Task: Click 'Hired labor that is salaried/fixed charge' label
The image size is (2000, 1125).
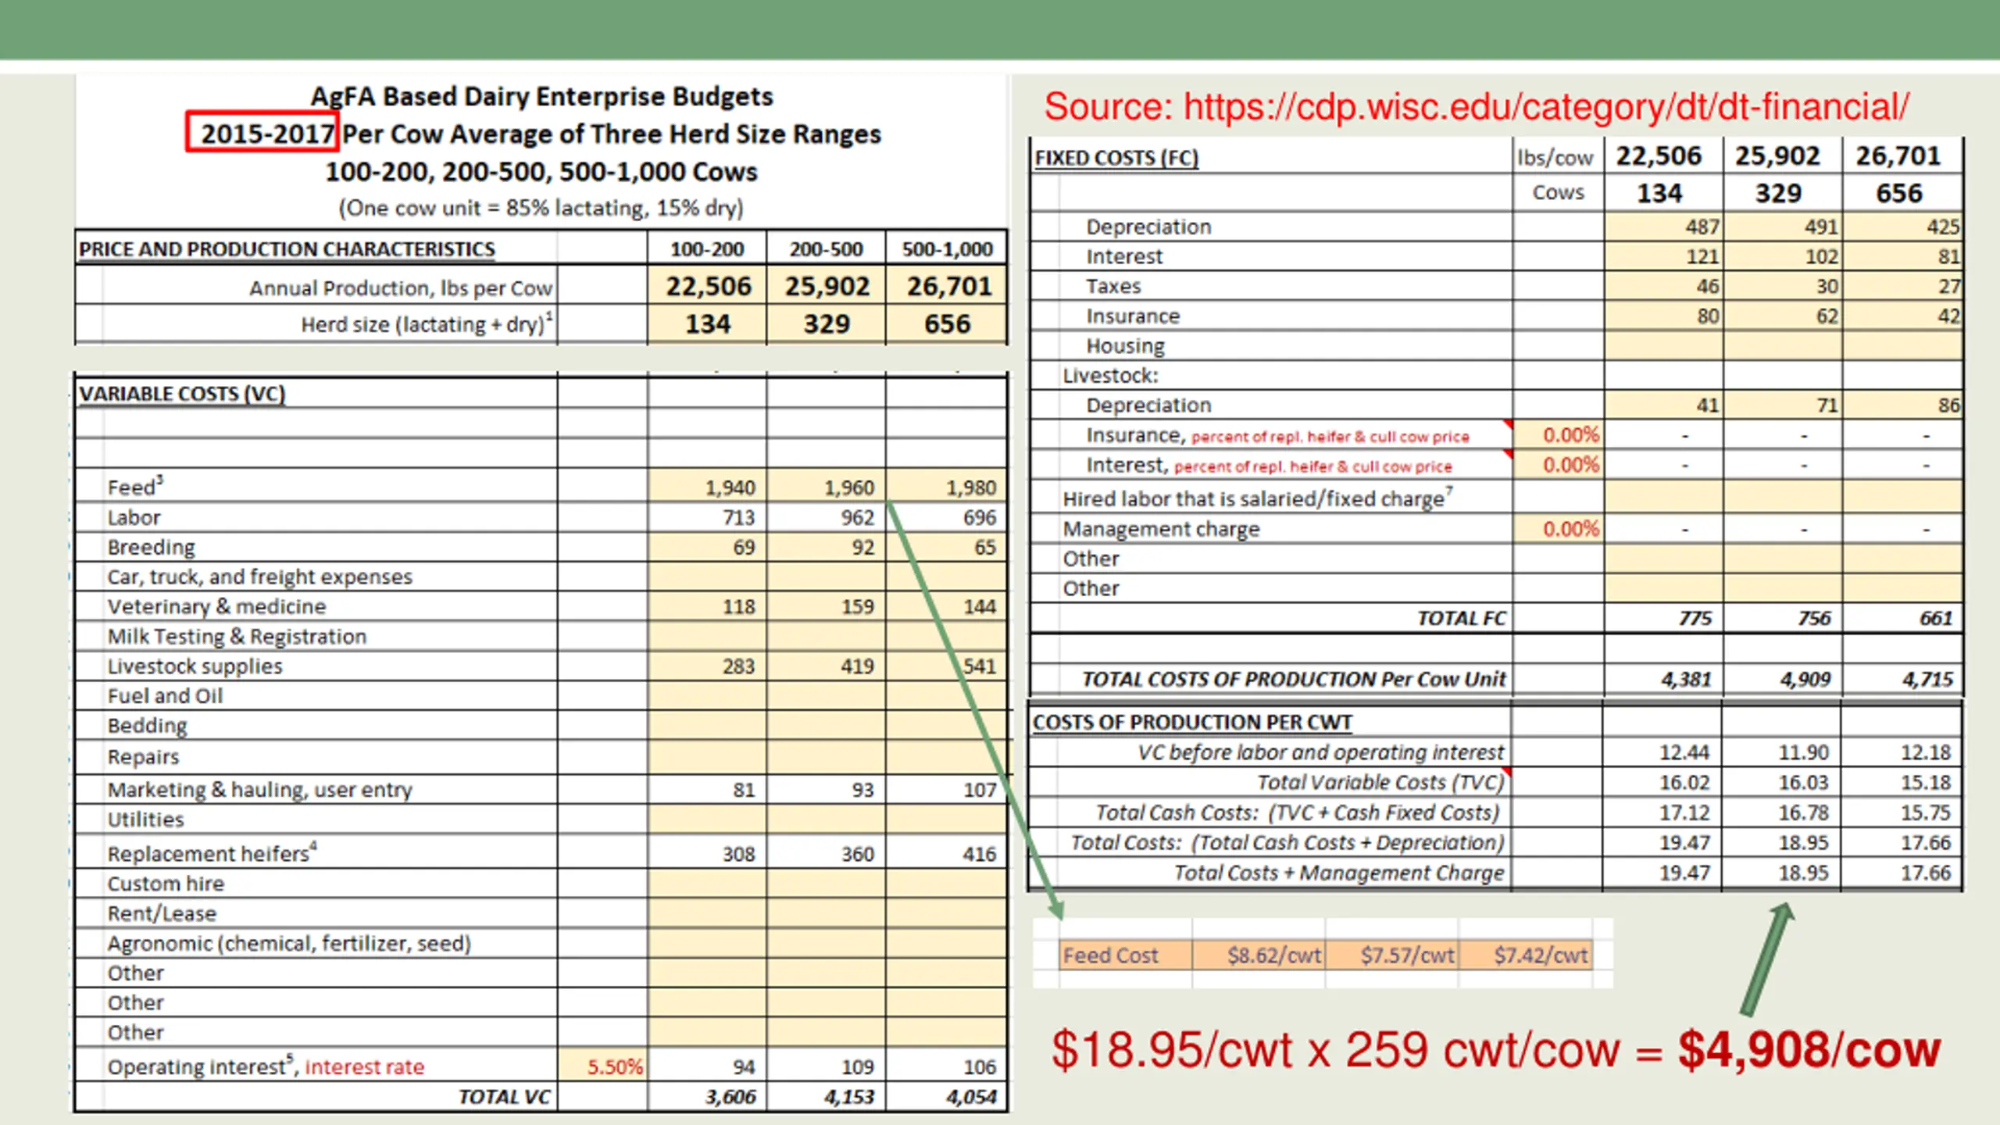Action: (1257, 498)
